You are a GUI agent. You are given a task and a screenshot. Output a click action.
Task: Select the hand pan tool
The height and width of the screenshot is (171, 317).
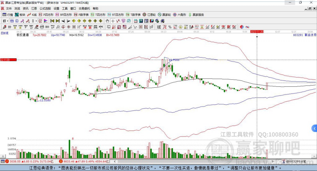click(x=107, y=21)
